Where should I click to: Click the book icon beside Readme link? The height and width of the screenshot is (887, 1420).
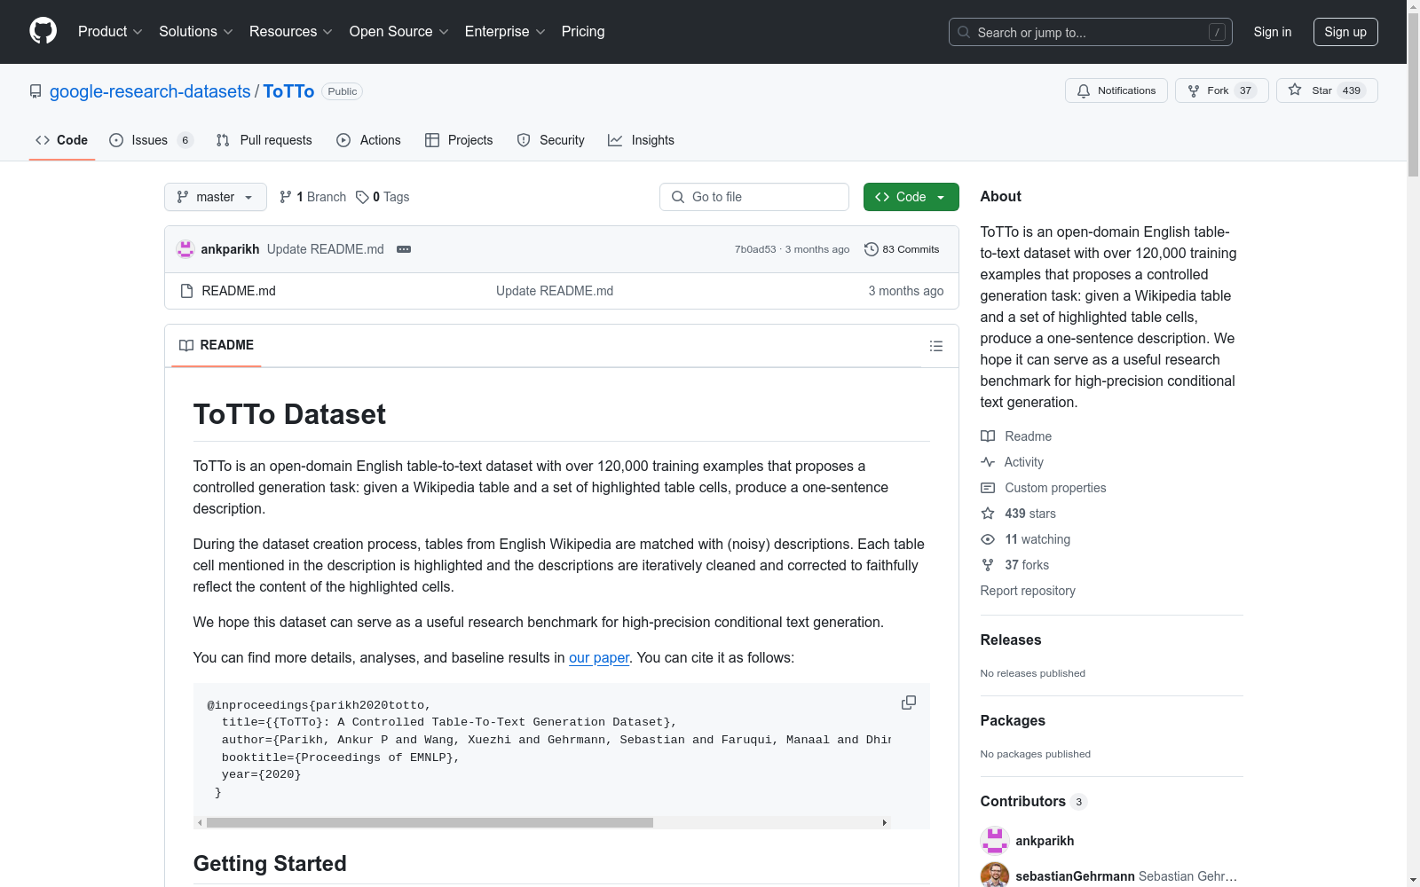(988, 436)
